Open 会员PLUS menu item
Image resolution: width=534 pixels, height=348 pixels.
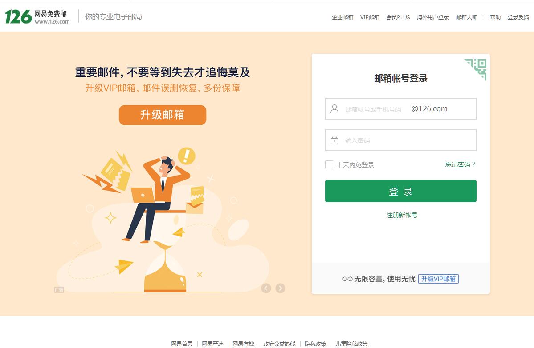398,17
